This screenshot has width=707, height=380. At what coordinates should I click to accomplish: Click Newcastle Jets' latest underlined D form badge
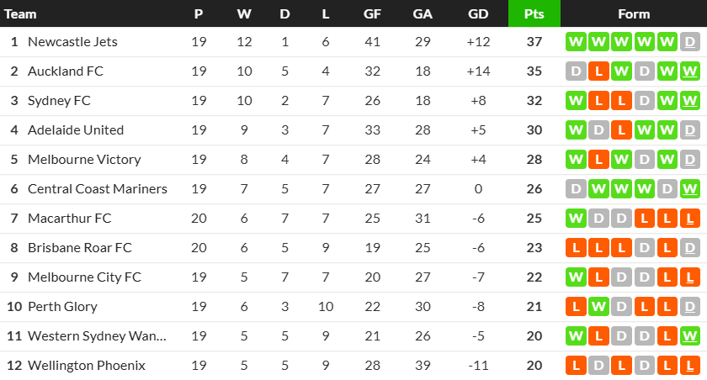click(690, 42)
